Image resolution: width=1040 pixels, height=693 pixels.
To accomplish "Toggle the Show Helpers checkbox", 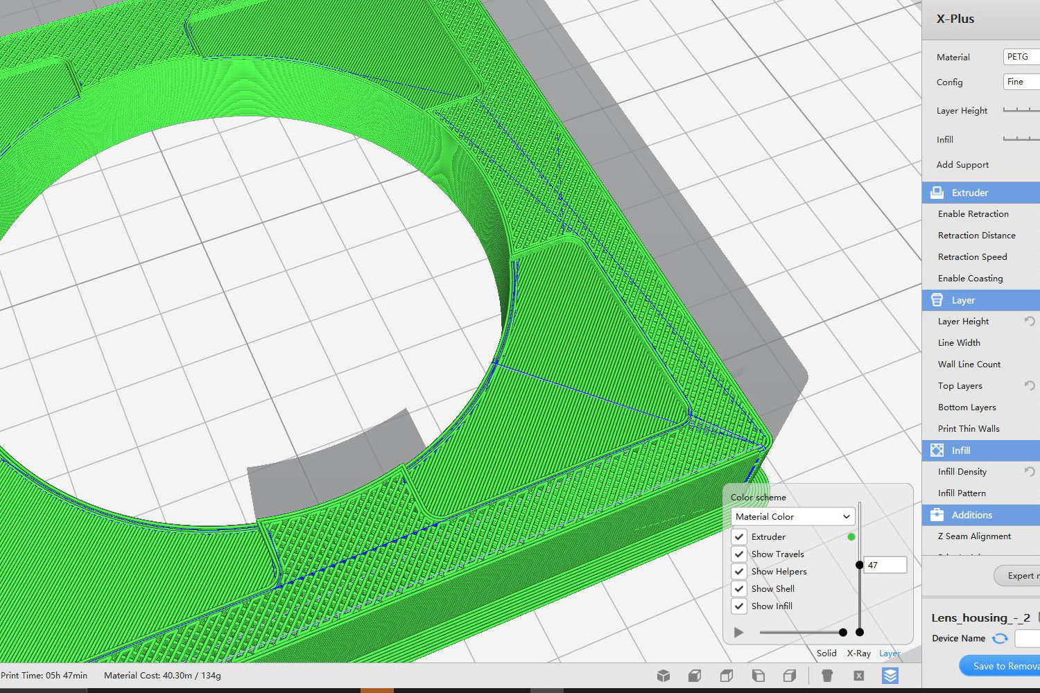I will point(740,572).
